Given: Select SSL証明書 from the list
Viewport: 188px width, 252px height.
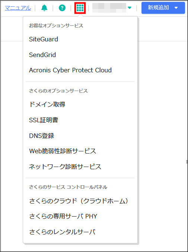Looking at the screenshot, I should point(44,120).
